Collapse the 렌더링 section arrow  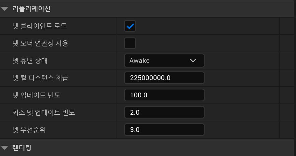coord(5,148)
